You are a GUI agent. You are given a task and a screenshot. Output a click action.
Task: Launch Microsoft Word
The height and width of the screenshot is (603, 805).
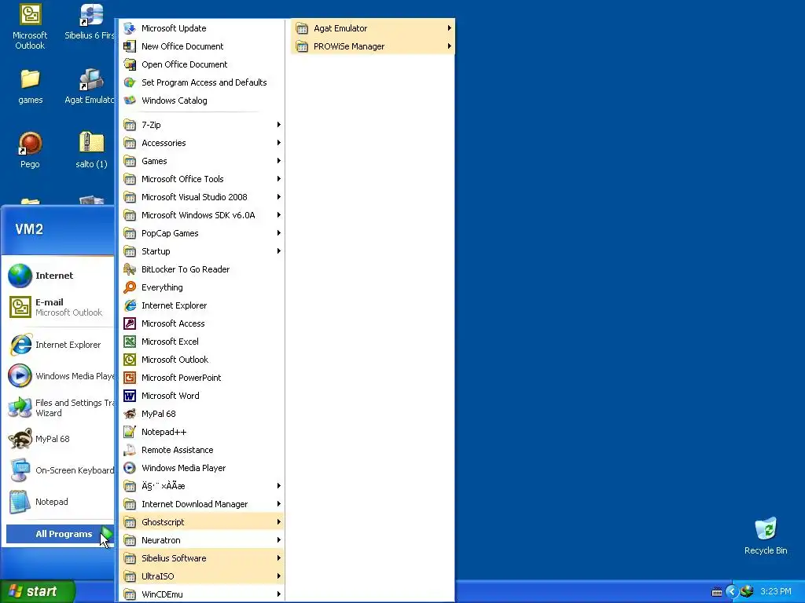tap(201, 396)
